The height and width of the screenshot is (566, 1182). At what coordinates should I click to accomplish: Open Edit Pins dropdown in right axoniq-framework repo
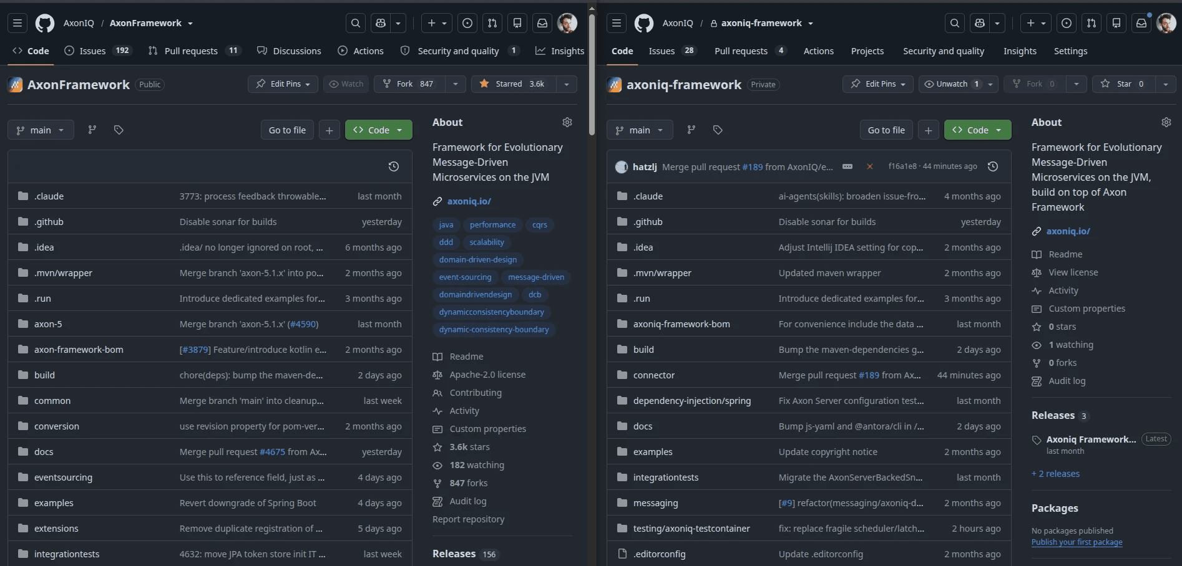(878, 84)
